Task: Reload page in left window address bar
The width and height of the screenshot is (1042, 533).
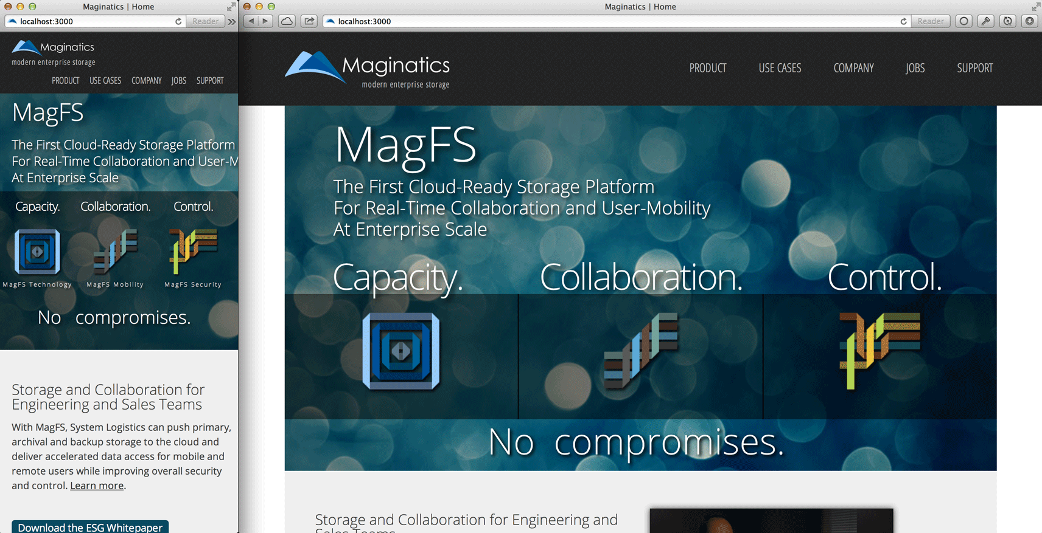Action: [x=178, y=21]
